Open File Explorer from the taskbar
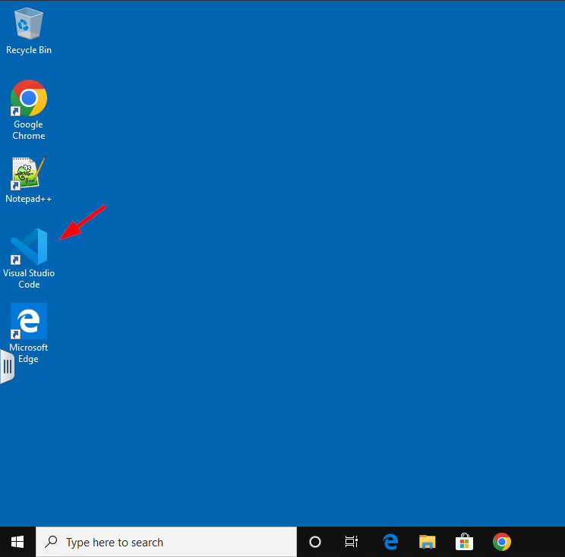The image size is (565, 557). click(428, 542)
